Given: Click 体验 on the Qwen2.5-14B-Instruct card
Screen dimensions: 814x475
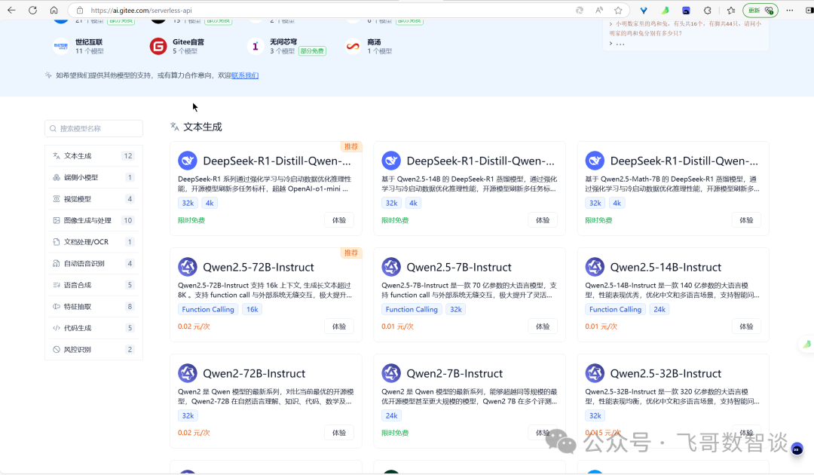Looking at the screenshot, I should (x=746, y=326).
